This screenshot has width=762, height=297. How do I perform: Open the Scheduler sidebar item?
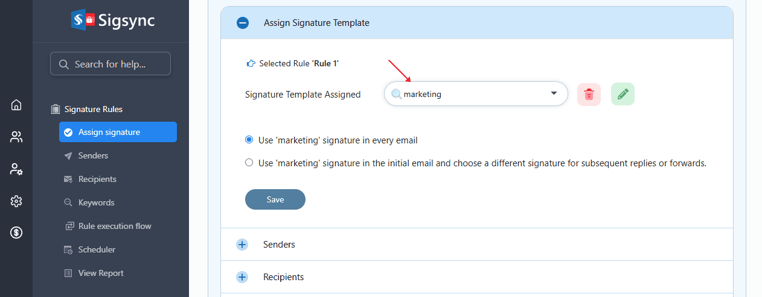(x=97, y=249)
